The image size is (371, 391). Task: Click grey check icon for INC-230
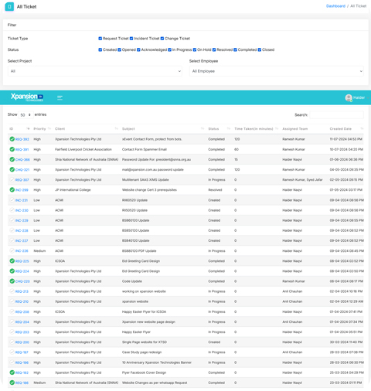point(12,210)
